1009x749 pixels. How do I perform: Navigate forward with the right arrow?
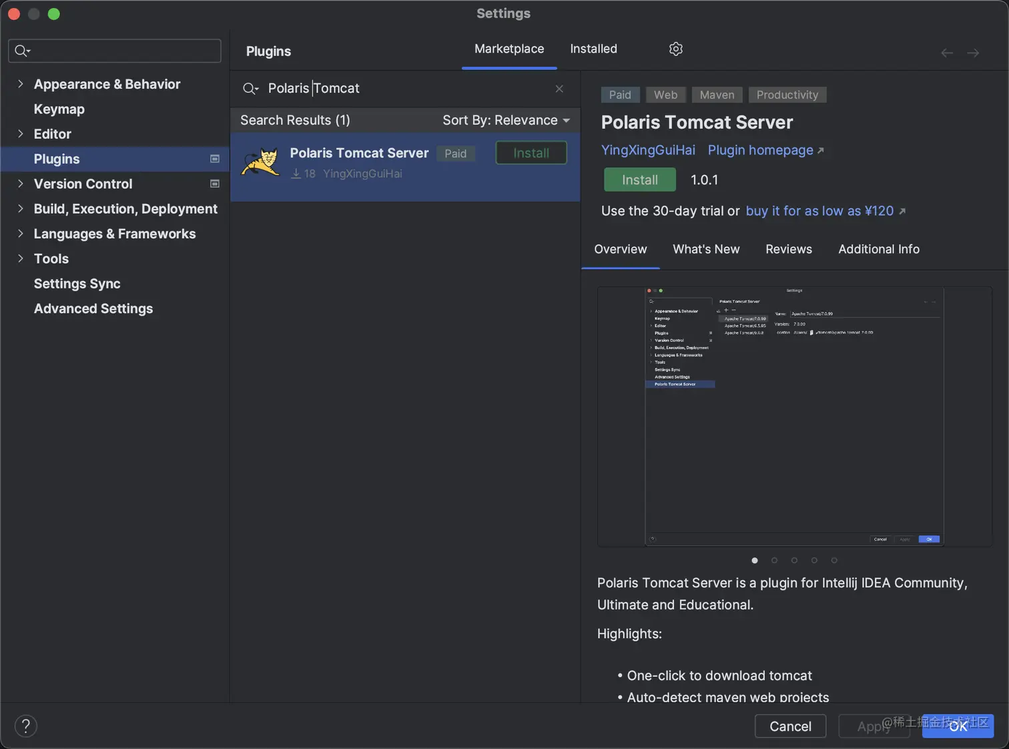(973, 53)
